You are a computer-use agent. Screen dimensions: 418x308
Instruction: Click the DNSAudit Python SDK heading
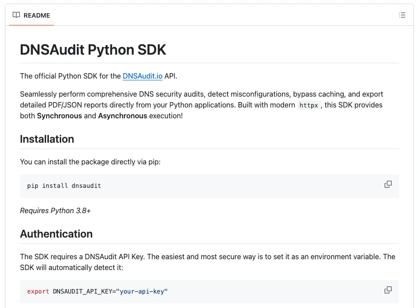[x=93, y=50]
